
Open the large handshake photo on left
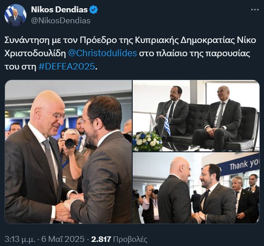coord(68,152)
